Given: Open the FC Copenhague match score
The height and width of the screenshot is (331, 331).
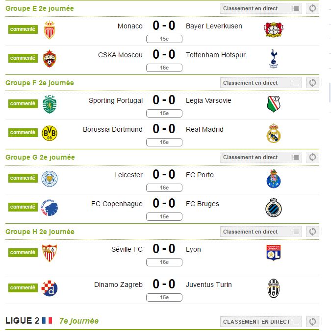Looking at the screenshot, I should pos(164,203).
